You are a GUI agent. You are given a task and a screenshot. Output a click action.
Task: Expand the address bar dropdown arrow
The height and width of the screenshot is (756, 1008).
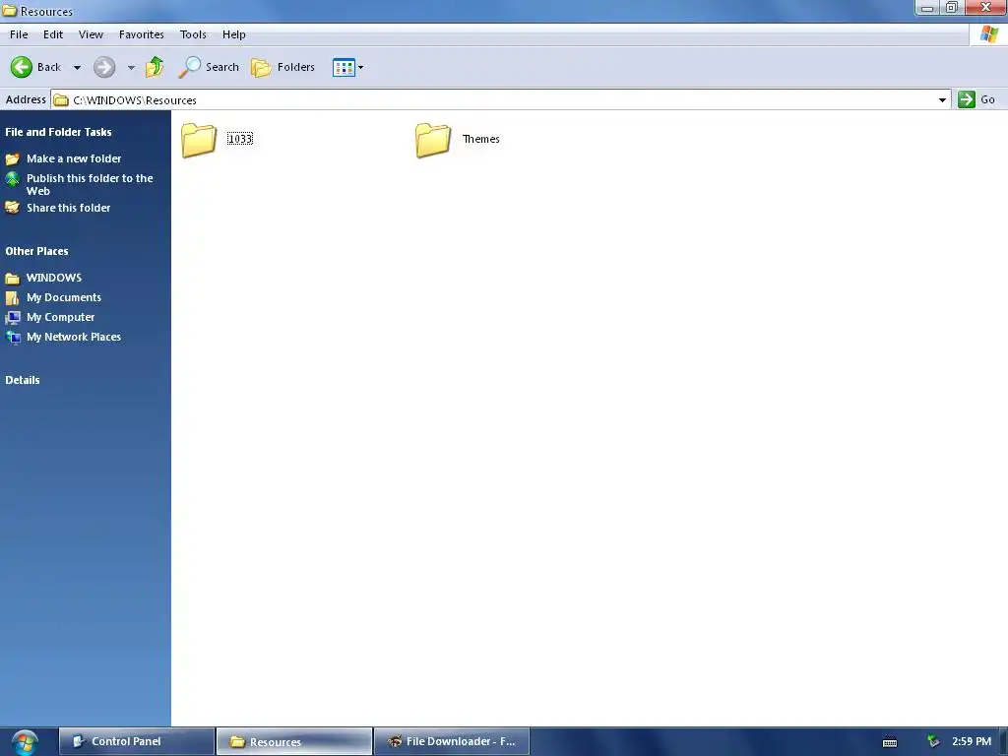[x=942, y=100]
